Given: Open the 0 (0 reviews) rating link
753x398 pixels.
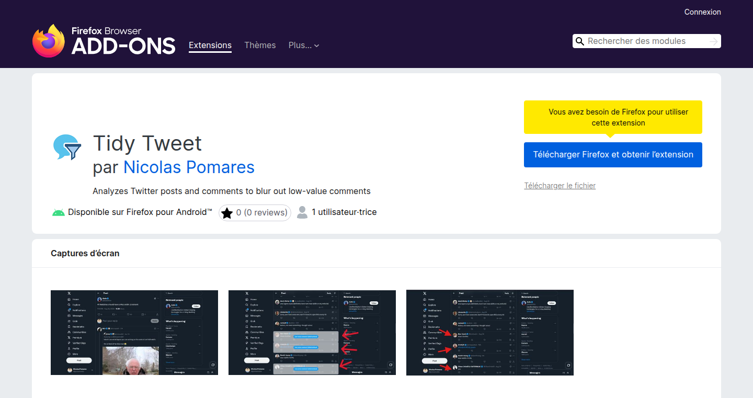Looking at the screenshot, I should click(x=255, y=213).
